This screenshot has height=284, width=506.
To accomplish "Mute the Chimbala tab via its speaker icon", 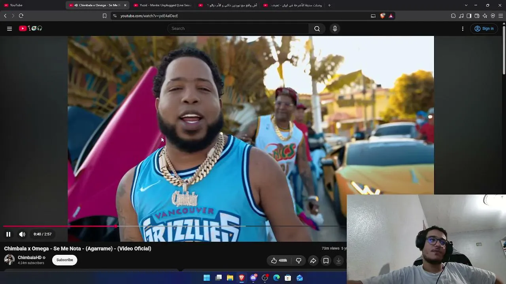I will 76,5.
